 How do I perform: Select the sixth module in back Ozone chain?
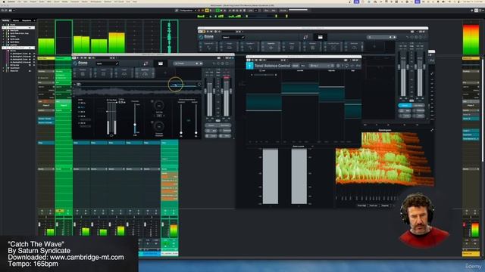point(312,47)
